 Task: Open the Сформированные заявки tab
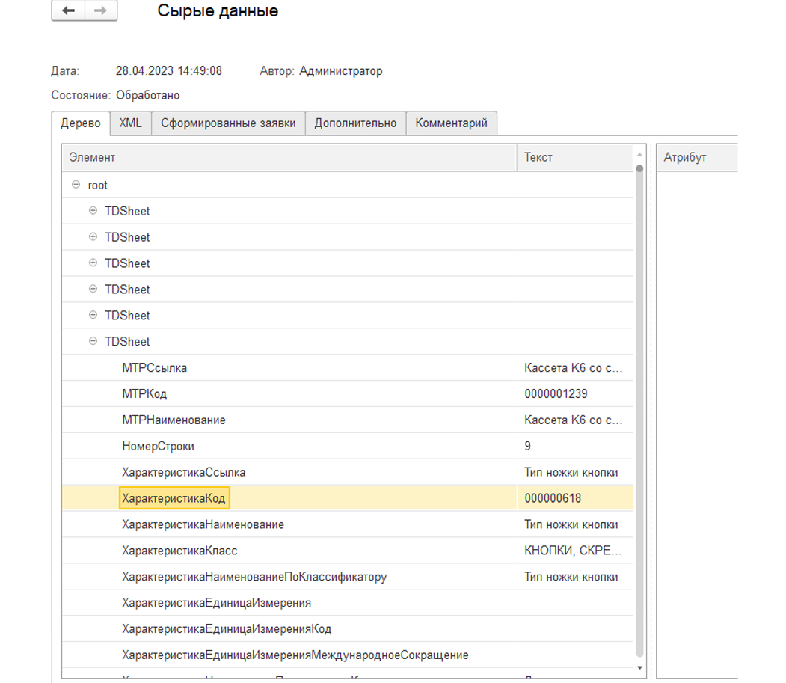coord(228,123)
